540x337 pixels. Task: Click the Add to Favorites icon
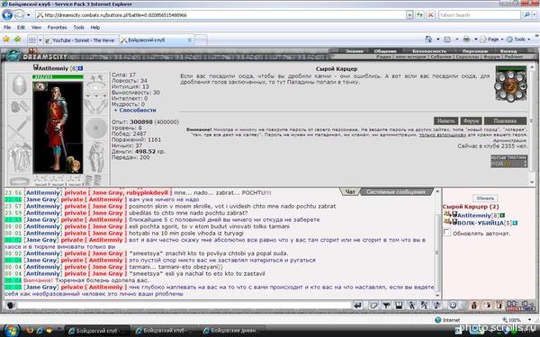click(17, 40)
